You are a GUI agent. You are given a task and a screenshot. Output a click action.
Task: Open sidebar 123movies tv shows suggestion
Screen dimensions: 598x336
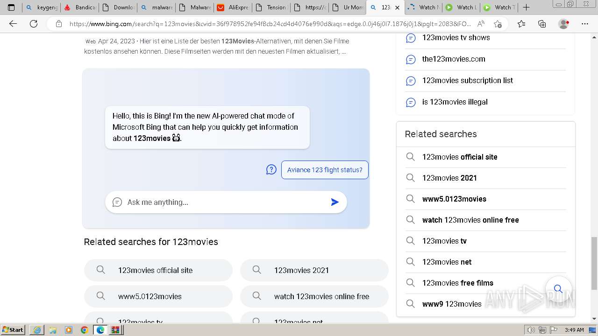tap(456, 37)
